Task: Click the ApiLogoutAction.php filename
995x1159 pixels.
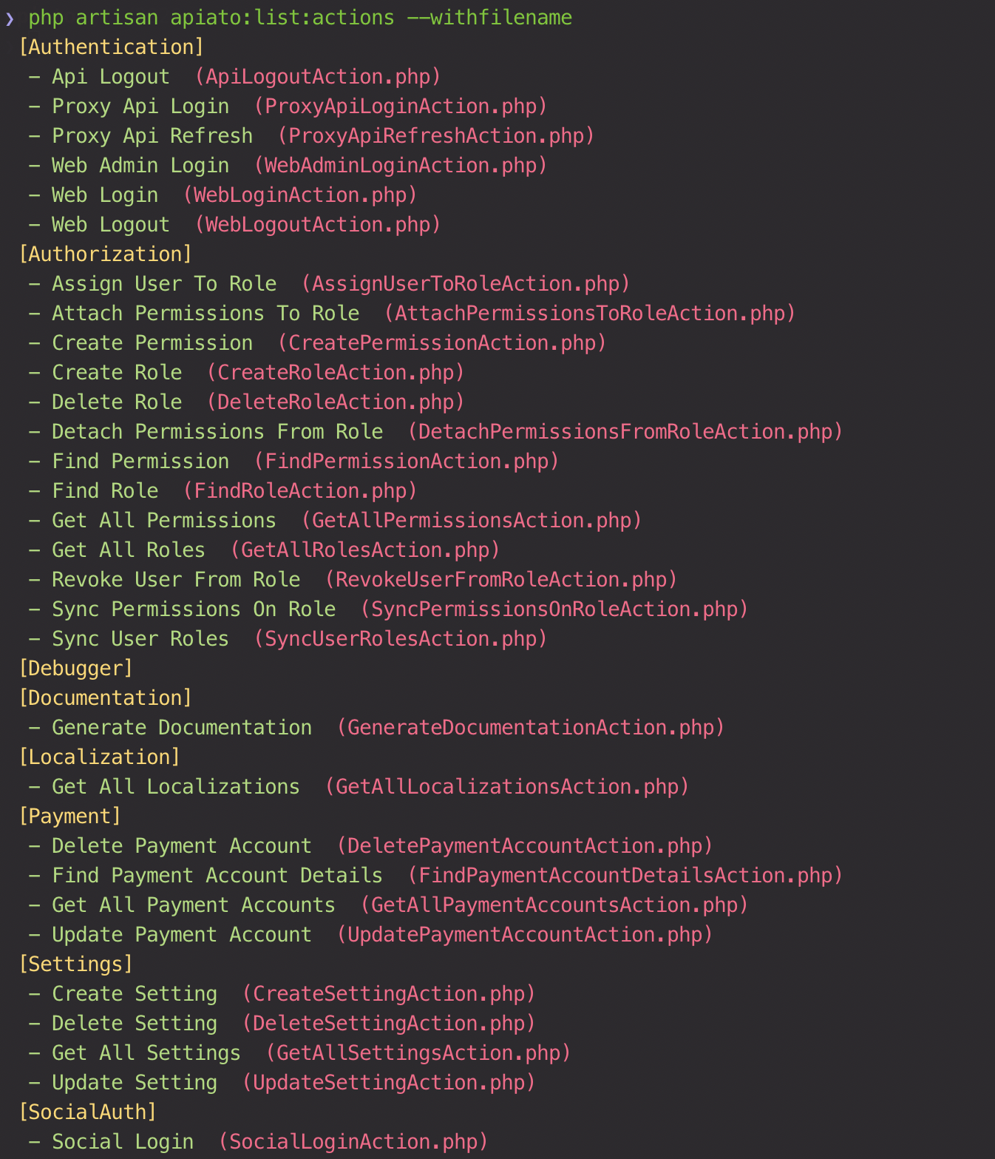Action: [317, 77]
